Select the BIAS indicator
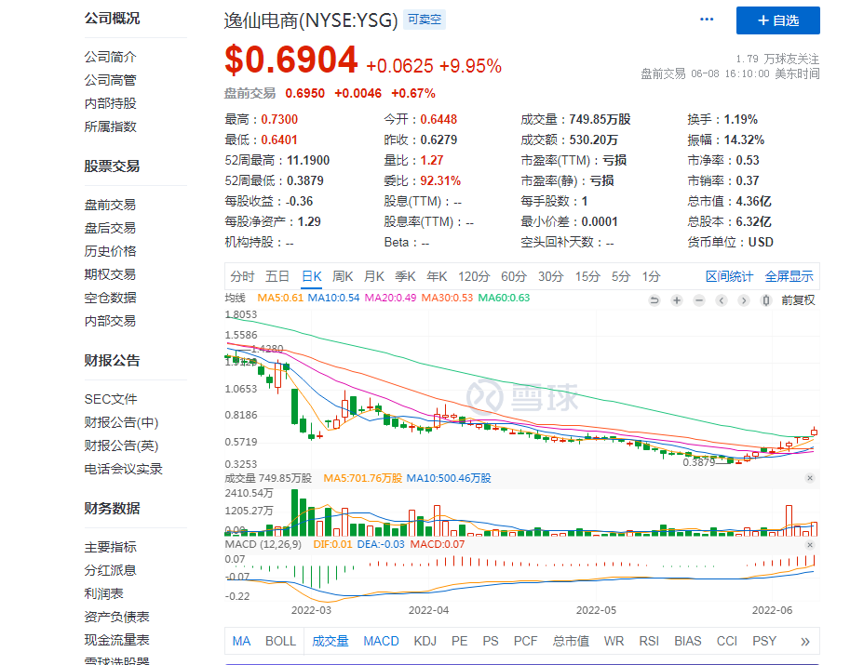 coord(688,641)
